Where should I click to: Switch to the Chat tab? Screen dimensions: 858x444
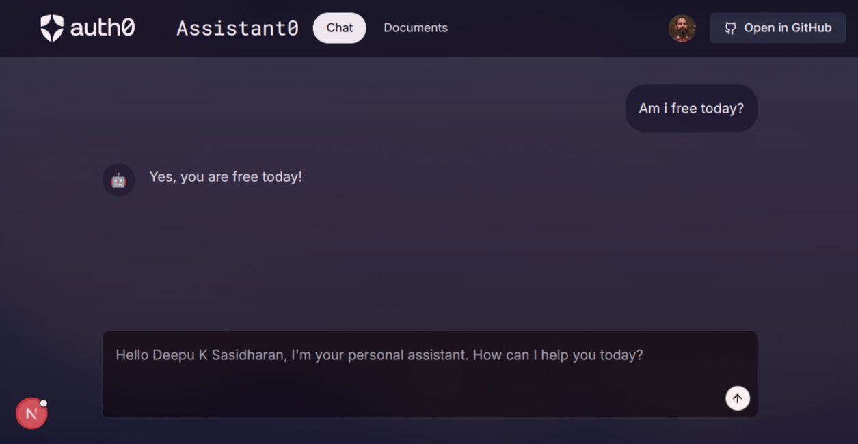340,28
